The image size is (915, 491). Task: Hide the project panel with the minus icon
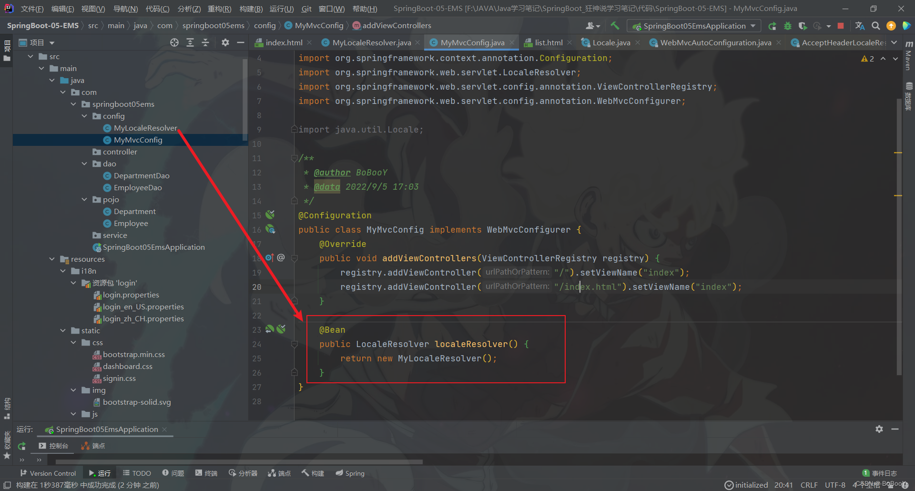tap(241, 42)
